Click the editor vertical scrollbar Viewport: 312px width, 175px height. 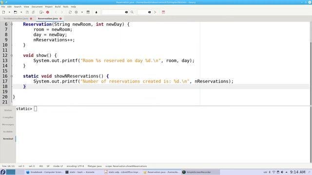point(311,64)
